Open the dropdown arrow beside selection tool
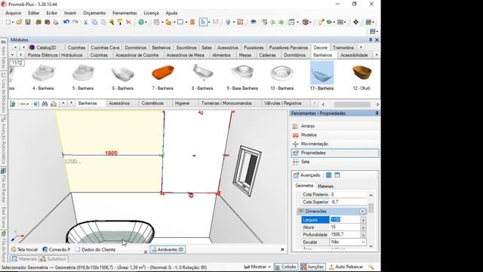This screenshot has width=483, height=272. 209,22
